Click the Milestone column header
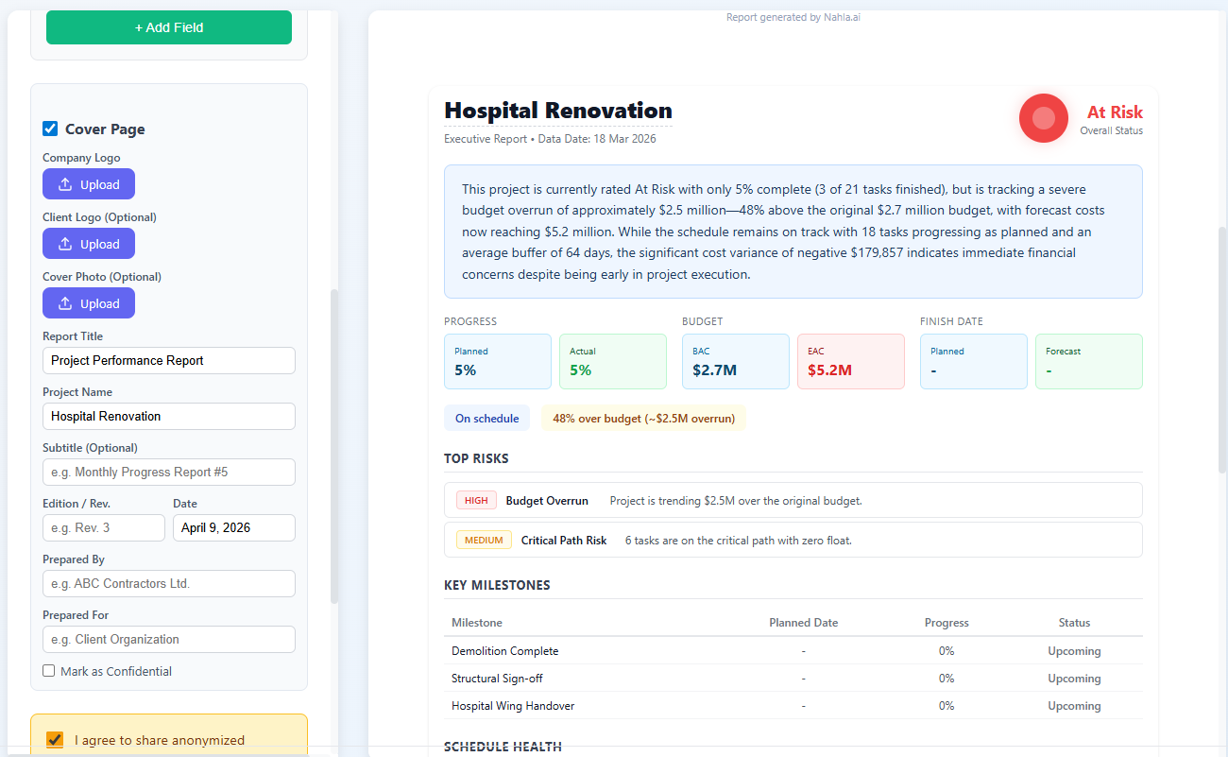 477,623
